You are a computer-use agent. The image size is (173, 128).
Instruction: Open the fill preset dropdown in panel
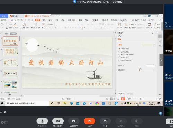pyautogui.click(x=148, y=45)
